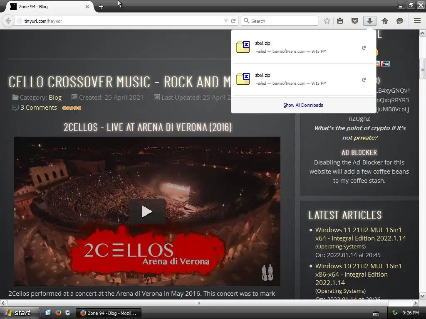Viewport: 426px width, 319px height.
Task: Activate the Zone 94 - Blog taskbar button
Action: click(x=109, y=313)
